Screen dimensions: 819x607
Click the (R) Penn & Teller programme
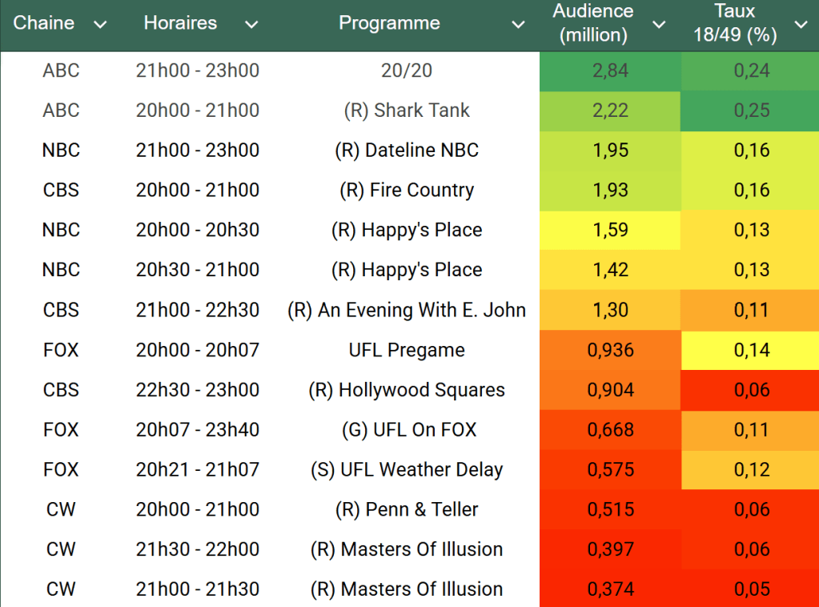click(407, 509)
